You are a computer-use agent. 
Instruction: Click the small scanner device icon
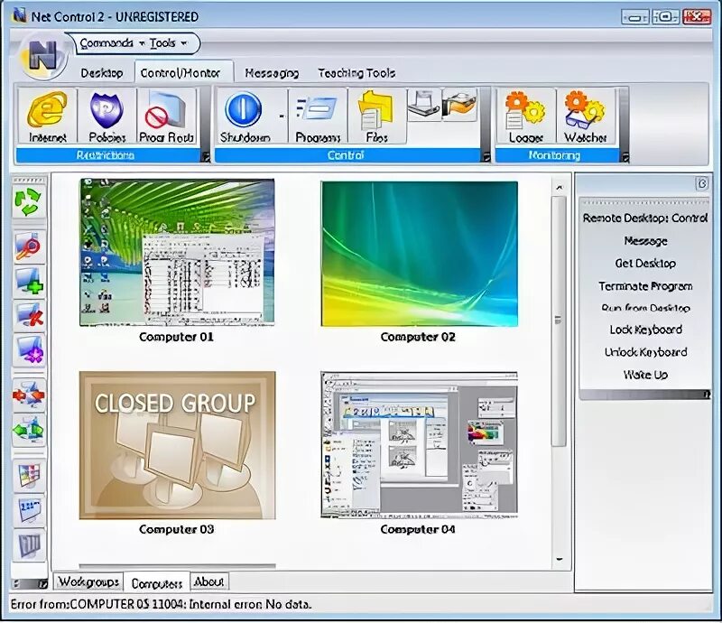click(424, 105)
